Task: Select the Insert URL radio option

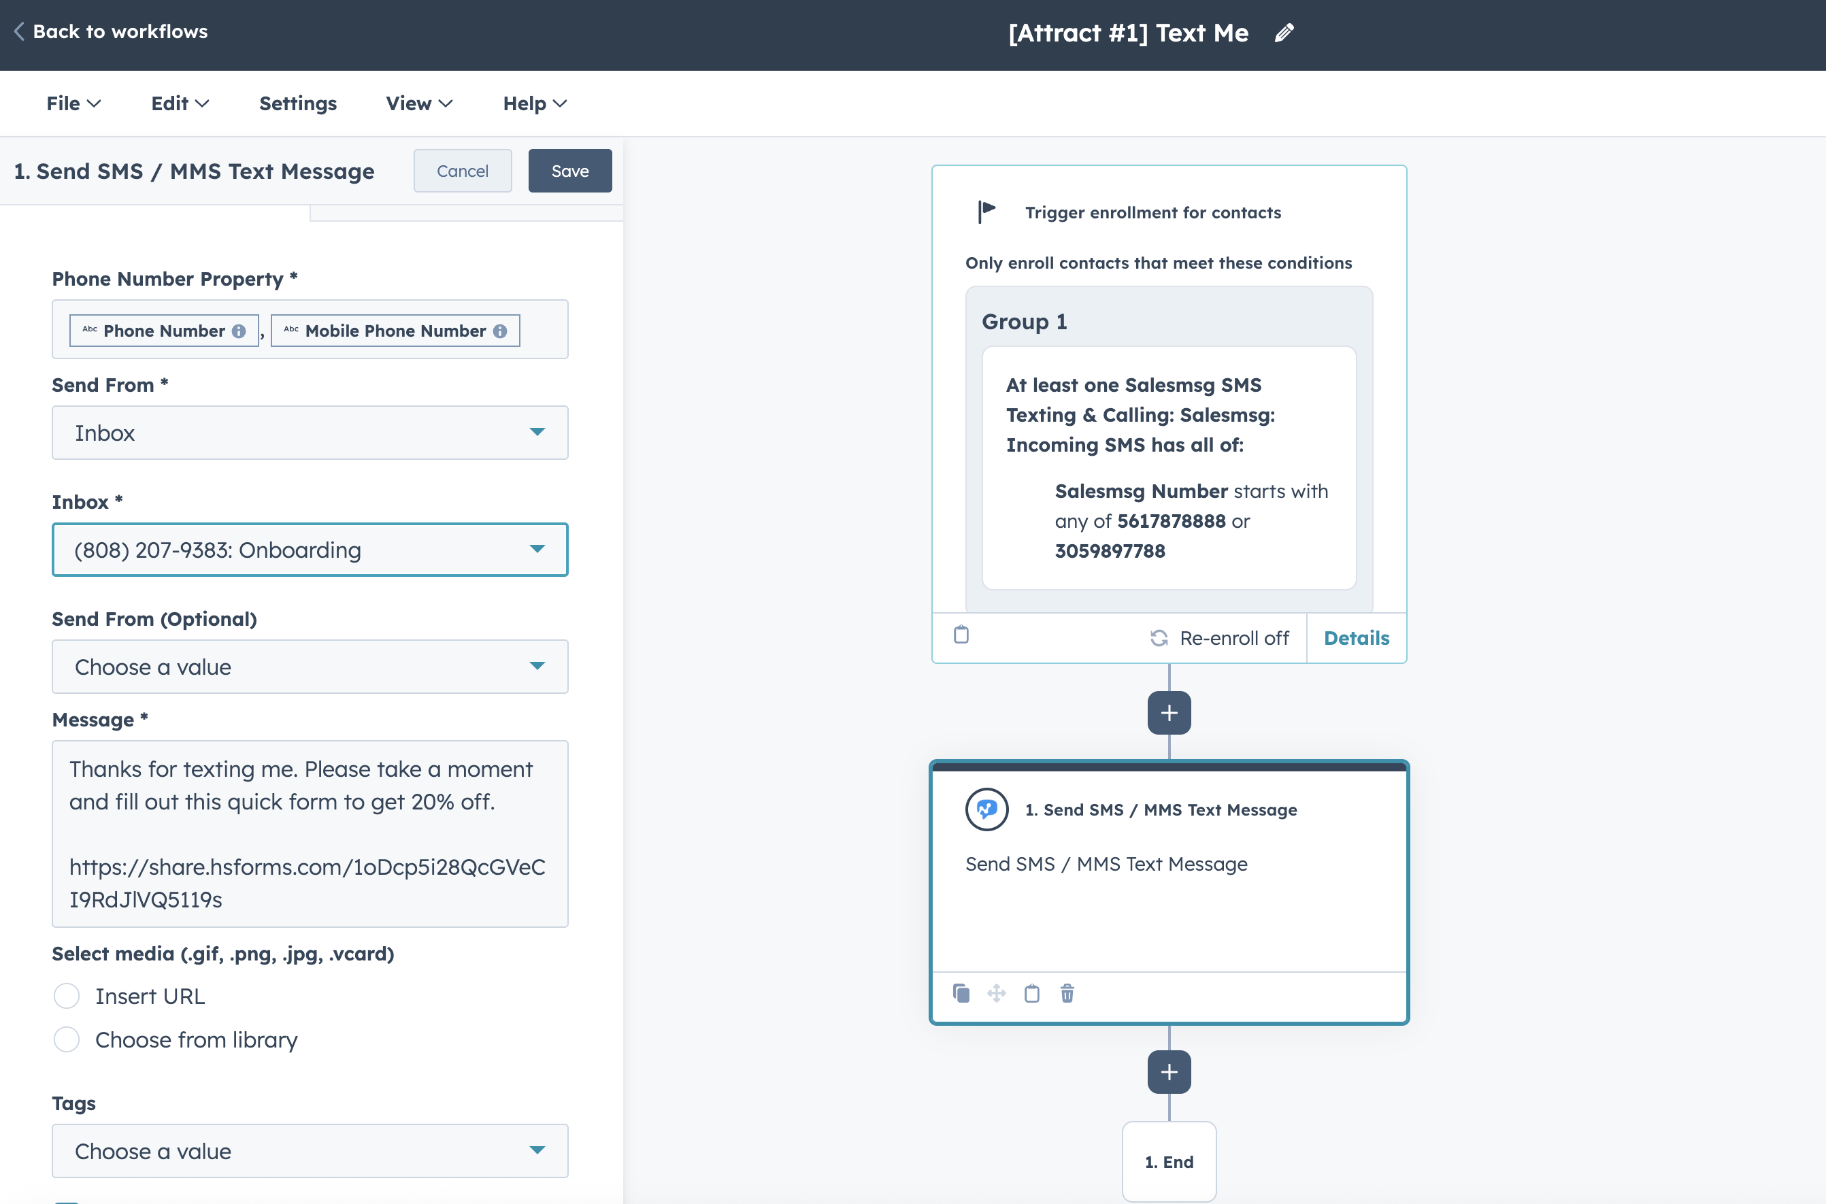Action: (67, 996)
